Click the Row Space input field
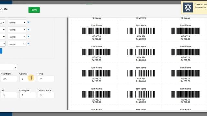Viewport: 207px width, 116px height. pos(27,95)
